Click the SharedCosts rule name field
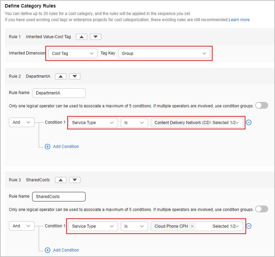This screenshot has width=275, height=257. point(59,197)
